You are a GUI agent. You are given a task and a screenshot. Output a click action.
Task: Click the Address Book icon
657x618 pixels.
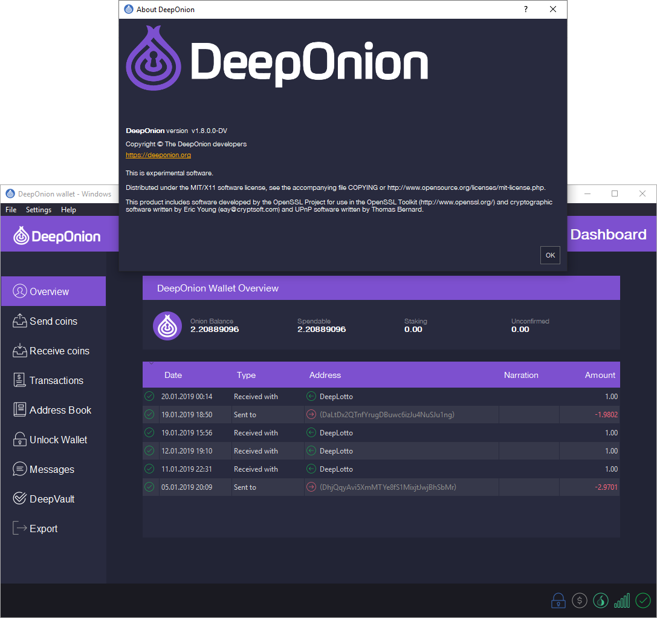pos(20,409)
